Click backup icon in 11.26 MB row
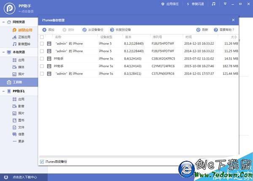Viewport: 253px width, 181px height. click(x=49, y=43)
